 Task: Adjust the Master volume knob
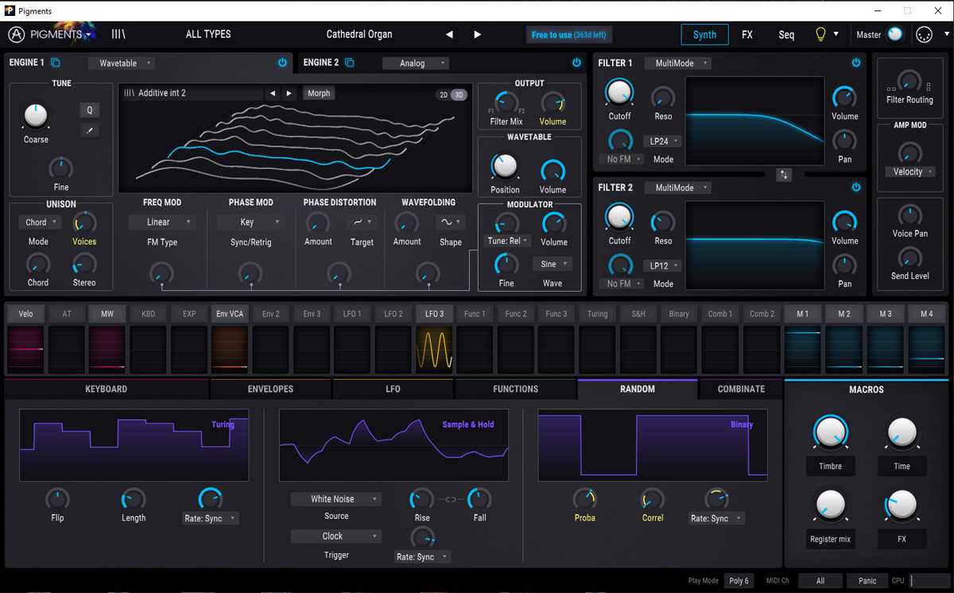tap(896, 34)
